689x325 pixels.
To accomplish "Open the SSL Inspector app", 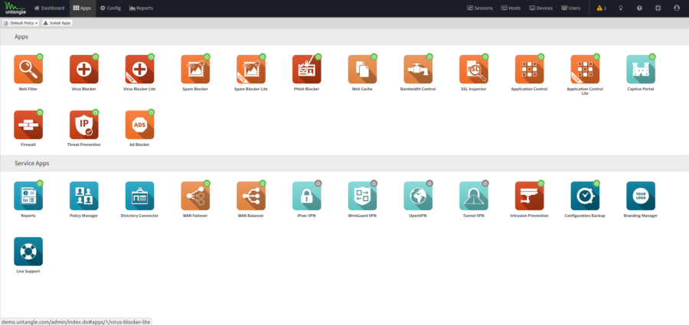I will point(474,70).
